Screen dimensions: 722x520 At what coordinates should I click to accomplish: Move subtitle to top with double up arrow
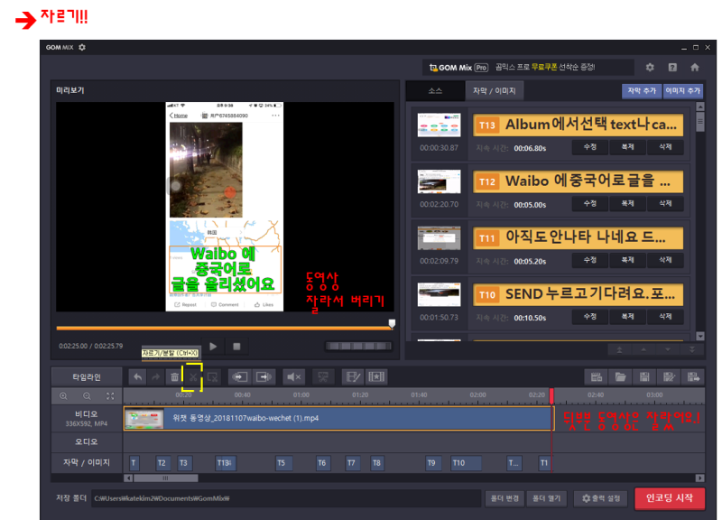pyautogui.click(x=619, y=350)
